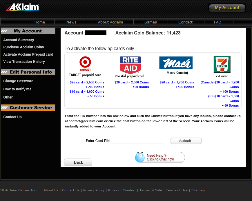View Transaction History

24,61
